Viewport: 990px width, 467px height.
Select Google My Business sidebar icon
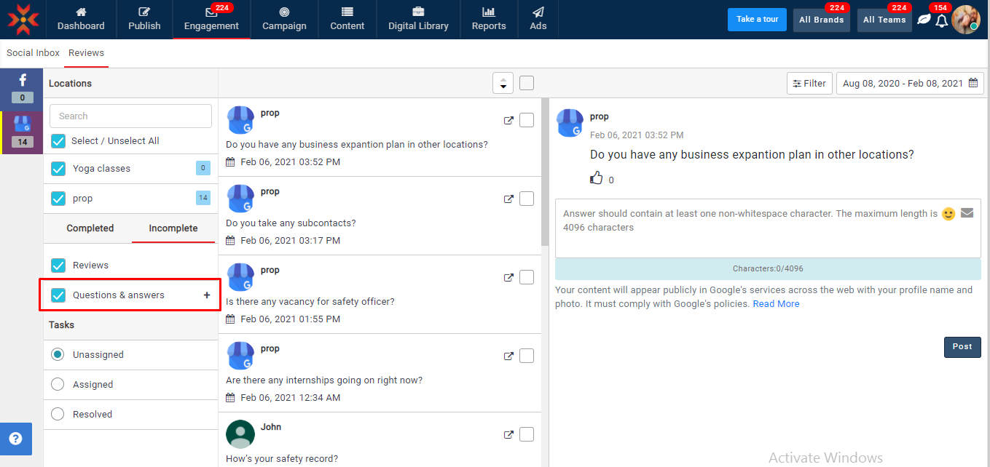(22, 124)
